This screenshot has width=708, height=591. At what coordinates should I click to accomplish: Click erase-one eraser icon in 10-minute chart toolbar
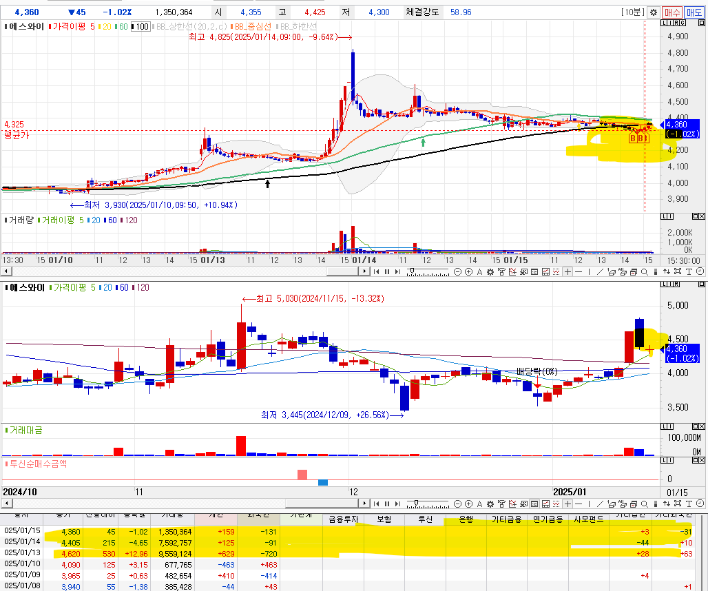[612, 271]
